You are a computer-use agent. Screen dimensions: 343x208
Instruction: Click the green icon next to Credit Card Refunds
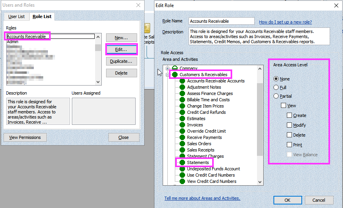click(x=182, y=112)
